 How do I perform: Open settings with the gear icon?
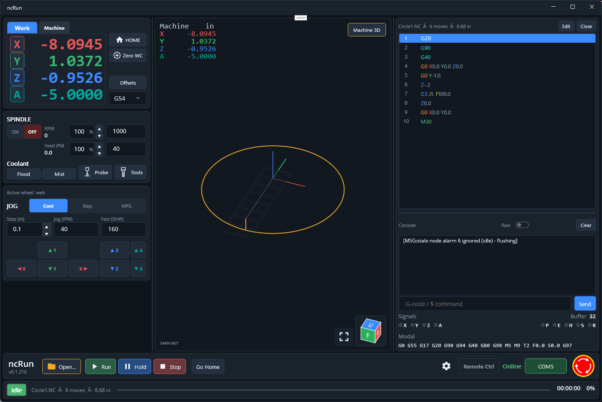point(446,366)
